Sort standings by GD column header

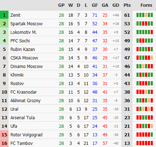(x=116, y=5)
